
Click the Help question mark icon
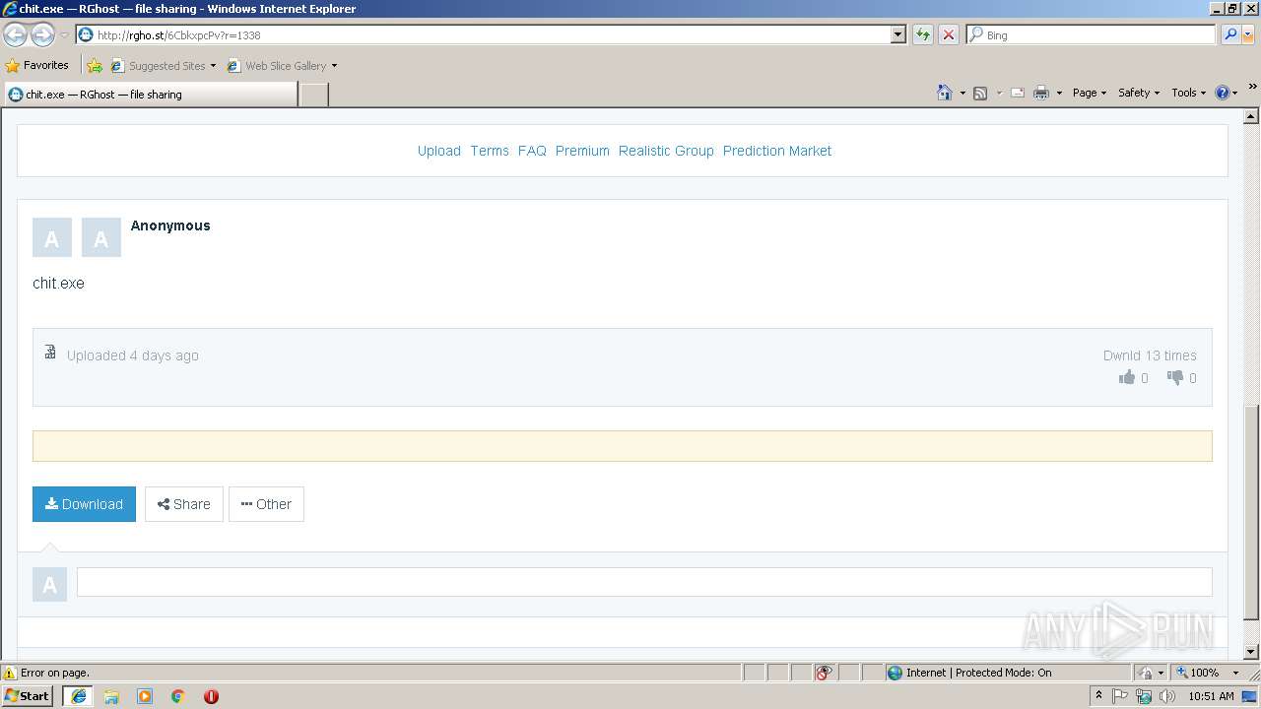pyautogui.click(x=1223, y=93)
